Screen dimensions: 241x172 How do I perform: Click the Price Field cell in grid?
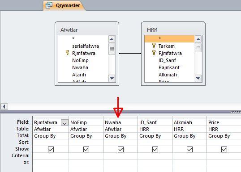coord(224,122)
